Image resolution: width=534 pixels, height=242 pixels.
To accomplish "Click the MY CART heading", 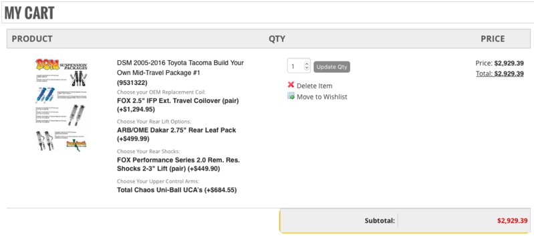I will coord(29,13).
